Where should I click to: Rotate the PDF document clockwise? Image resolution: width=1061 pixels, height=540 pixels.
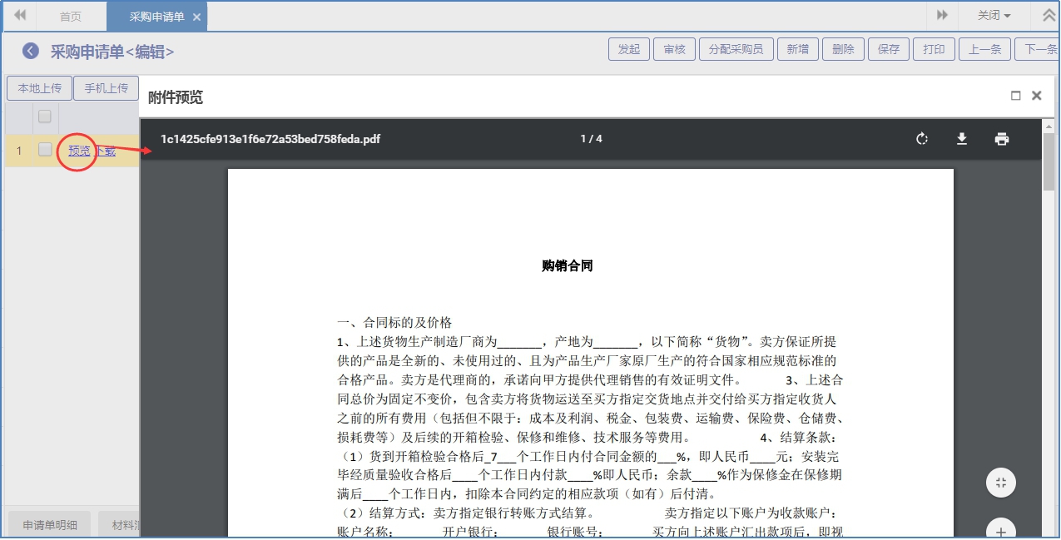922,139
